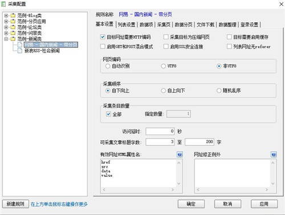Select 自上向下 collection order
This screenshot has height=215, width=285.
(163, 91)
